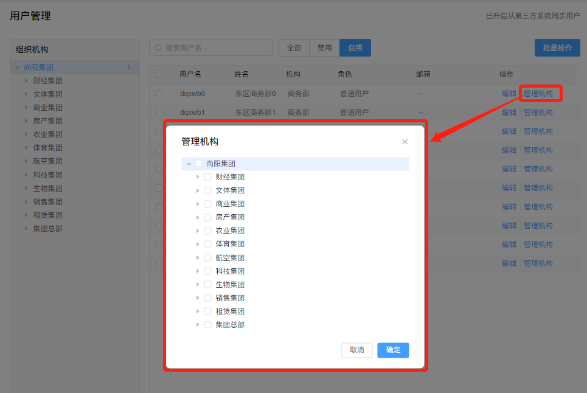The image size is (587, 393).
Task: Expand 集团总部 node in dialog tree
Action: pyautogui.click(x=198, y=325)
